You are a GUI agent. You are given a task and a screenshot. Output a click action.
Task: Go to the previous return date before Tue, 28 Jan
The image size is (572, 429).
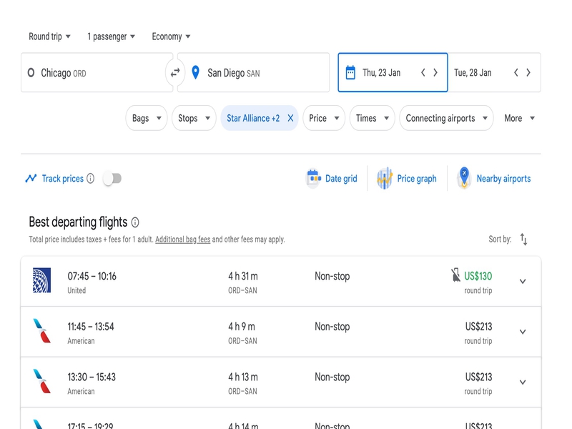516,73
